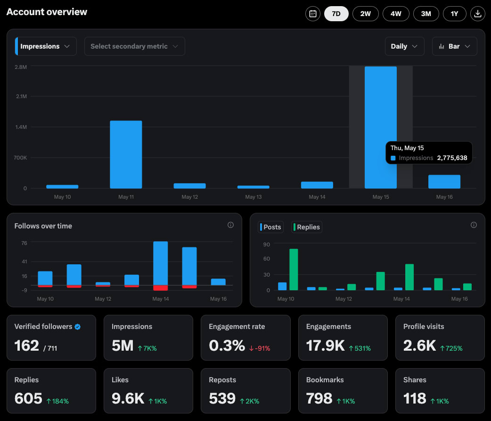This screenshot has width=491, height=421.
Task: Click the 531% engagements change indicator
Action: point(360,348)
